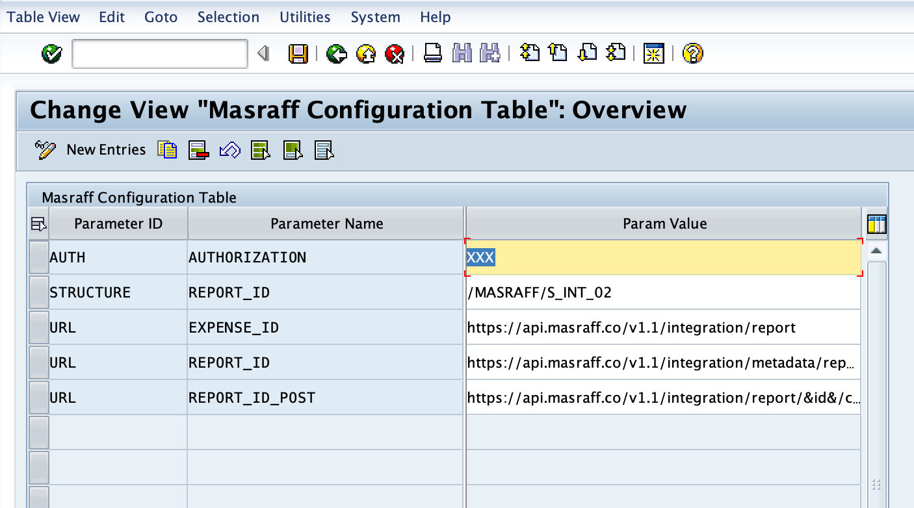Viewport: 914px width, 508px height.
Task: Click the Parameter ID column header
Action: (118, 224)
